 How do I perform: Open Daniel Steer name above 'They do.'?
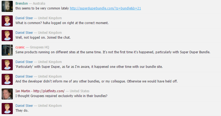coord(24,106)
